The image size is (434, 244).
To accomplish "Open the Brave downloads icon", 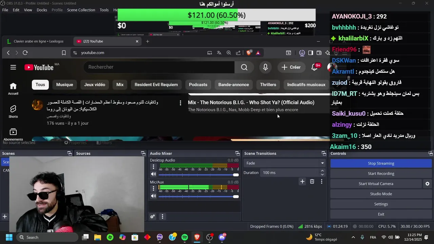I will (302, 53).
